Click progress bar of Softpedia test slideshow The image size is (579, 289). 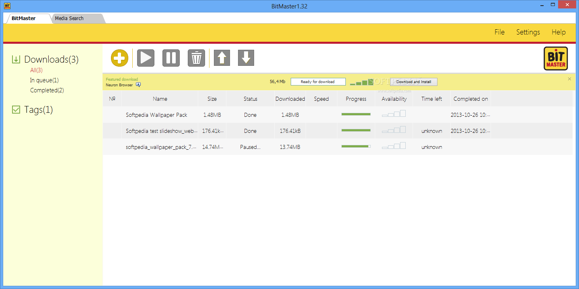[356, 130]
